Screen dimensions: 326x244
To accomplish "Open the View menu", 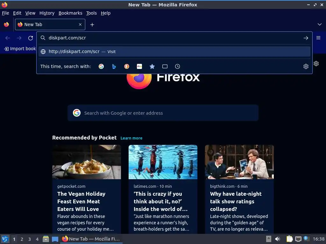I will (x=30, y=13).
